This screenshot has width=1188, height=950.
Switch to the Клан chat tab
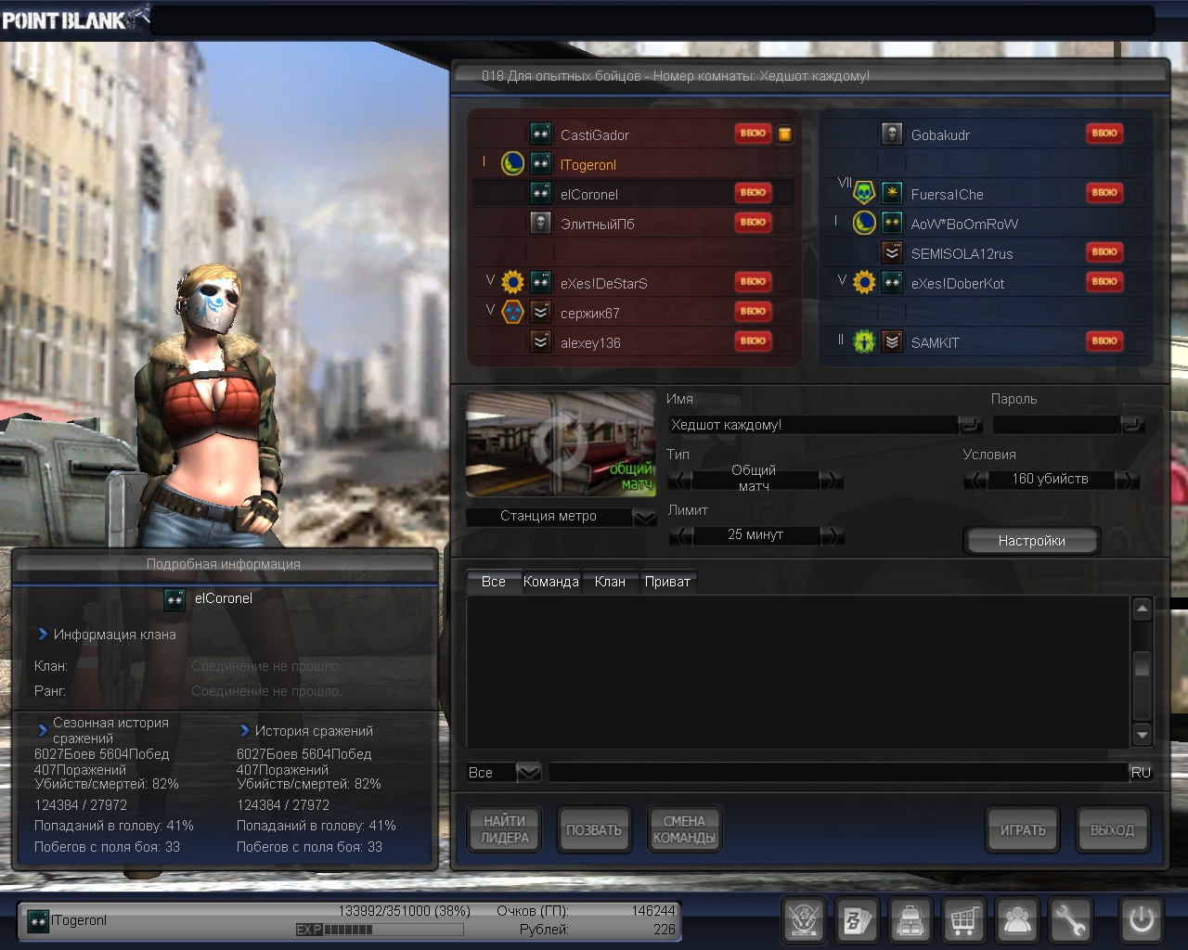click(x=610, y=582)
